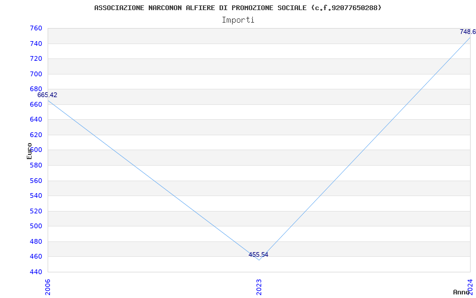The height and width of the screenshot is (298, 476).
Task: Click the chart title ASSOCIAZIONE NARCONON ALFIERE
Action: click(x=237, y=8)
